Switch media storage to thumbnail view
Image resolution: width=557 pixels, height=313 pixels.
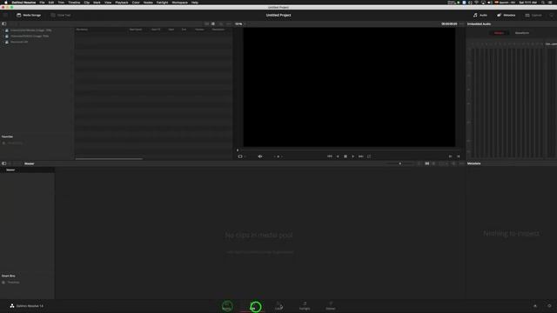click(x=207, y=23)
